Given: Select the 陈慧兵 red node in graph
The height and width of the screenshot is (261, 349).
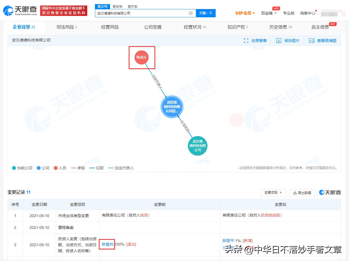Looking at the screenshot, I should 142,57.
